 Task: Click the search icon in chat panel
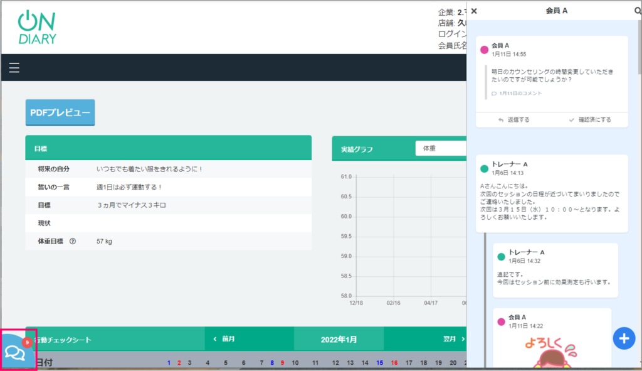[x=638, y=11]
